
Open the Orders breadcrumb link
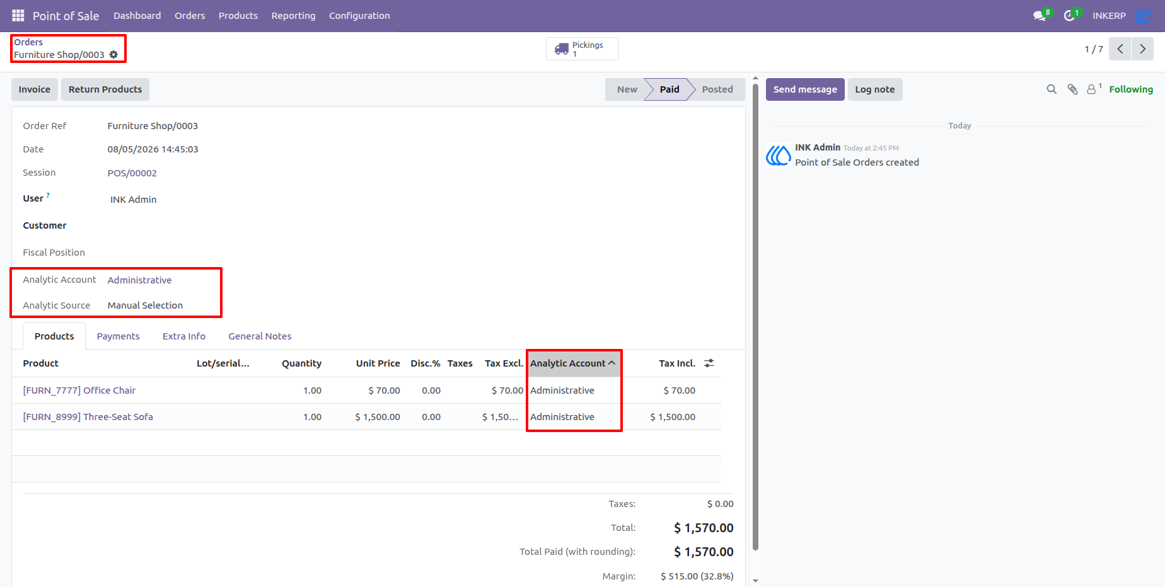(x=28, y=42)
